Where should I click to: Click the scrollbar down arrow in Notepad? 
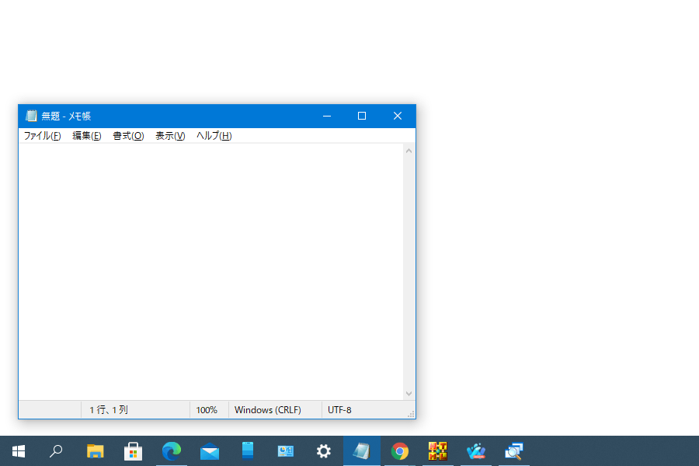(x=409, y=393)
